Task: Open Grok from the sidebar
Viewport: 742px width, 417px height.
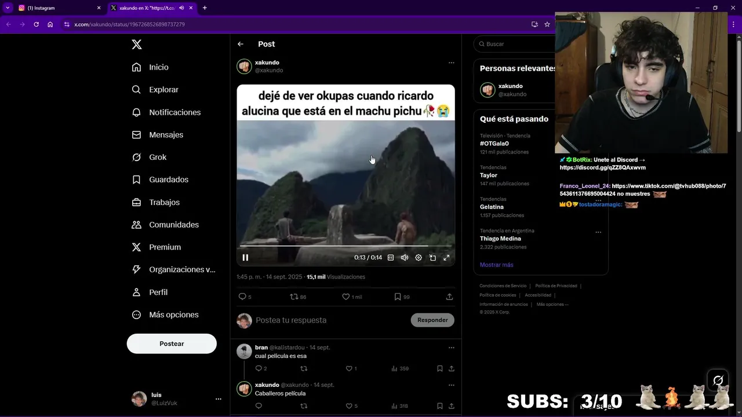Action: 149,158
